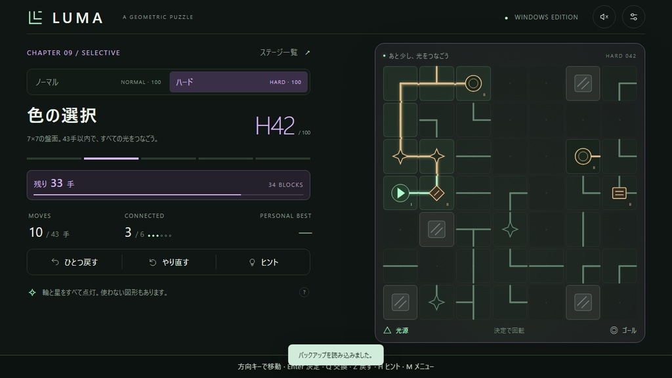Rotate the lit corner tile at top-left
Viewport: 672px width, 378px height.
400,83
